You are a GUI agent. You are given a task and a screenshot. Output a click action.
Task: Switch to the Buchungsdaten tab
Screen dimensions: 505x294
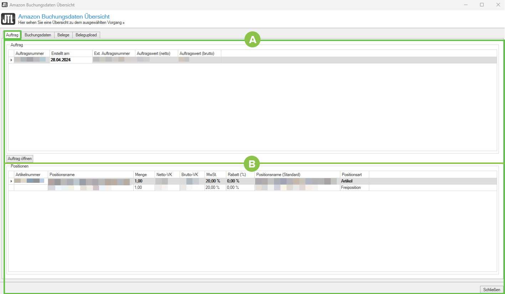[38, 35]
